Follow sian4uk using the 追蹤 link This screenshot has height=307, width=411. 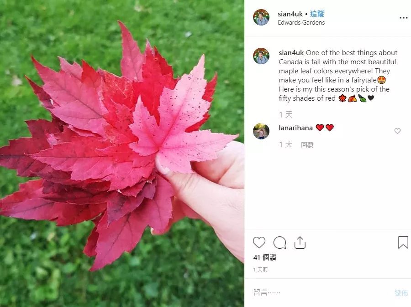point(317,14)
